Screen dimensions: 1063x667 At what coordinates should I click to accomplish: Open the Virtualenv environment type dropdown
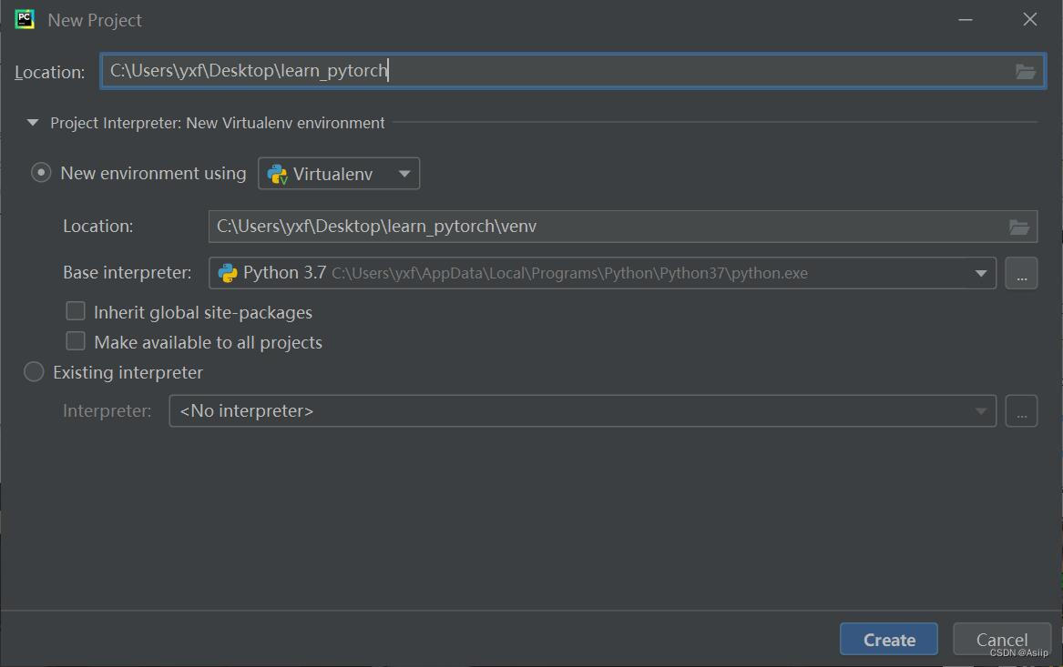click(x=339, y=174)
